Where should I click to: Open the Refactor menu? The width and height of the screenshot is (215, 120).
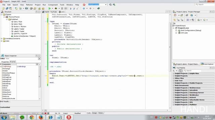29,5
